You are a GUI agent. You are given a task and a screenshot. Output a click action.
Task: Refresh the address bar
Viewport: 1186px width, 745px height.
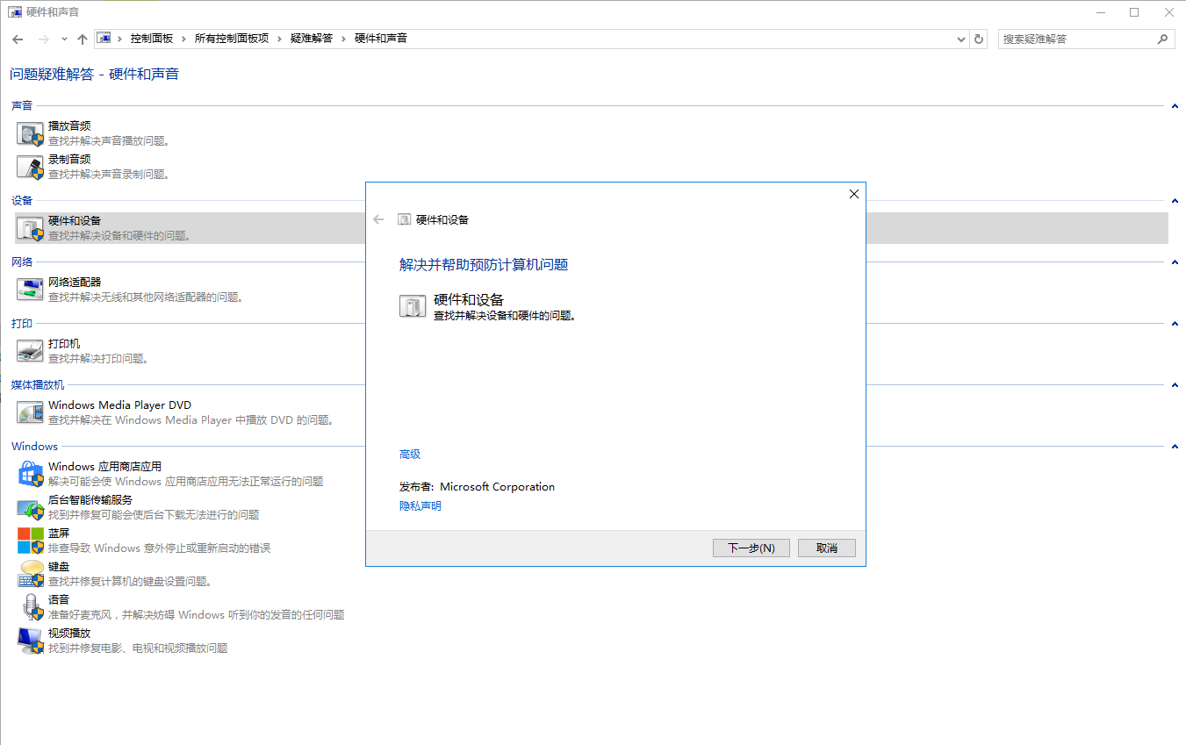[980, 39]
